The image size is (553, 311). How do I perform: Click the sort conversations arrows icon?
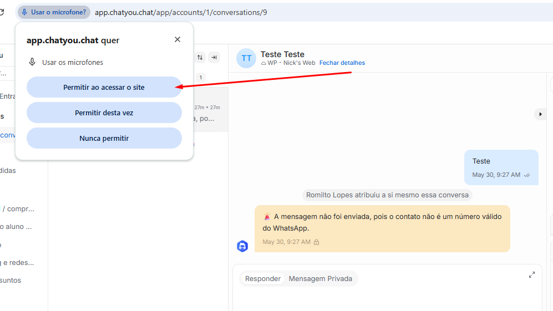(x=200, y=57)
